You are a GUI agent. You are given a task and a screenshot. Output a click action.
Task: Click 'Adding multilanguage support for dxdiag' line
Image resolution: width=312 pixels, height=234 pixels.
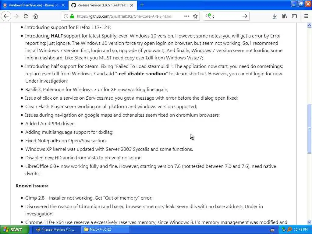coord(69,132)
